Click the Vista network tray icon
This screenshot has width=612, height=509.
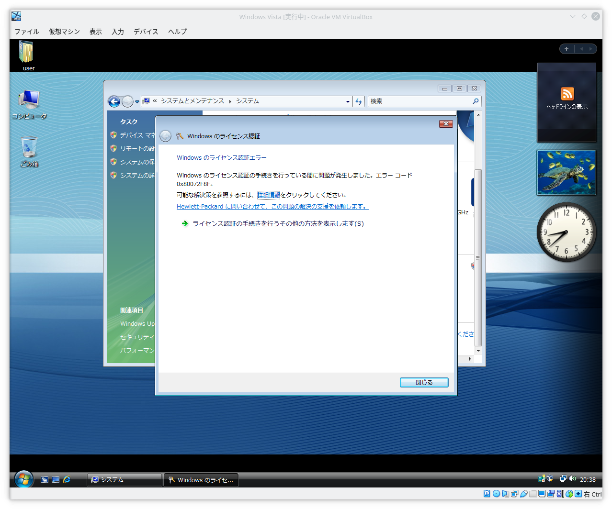click(x=563, y=479)
